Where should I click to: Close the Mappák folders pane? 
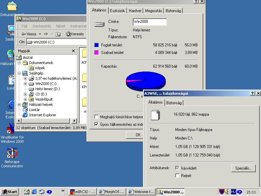point(73,51)
